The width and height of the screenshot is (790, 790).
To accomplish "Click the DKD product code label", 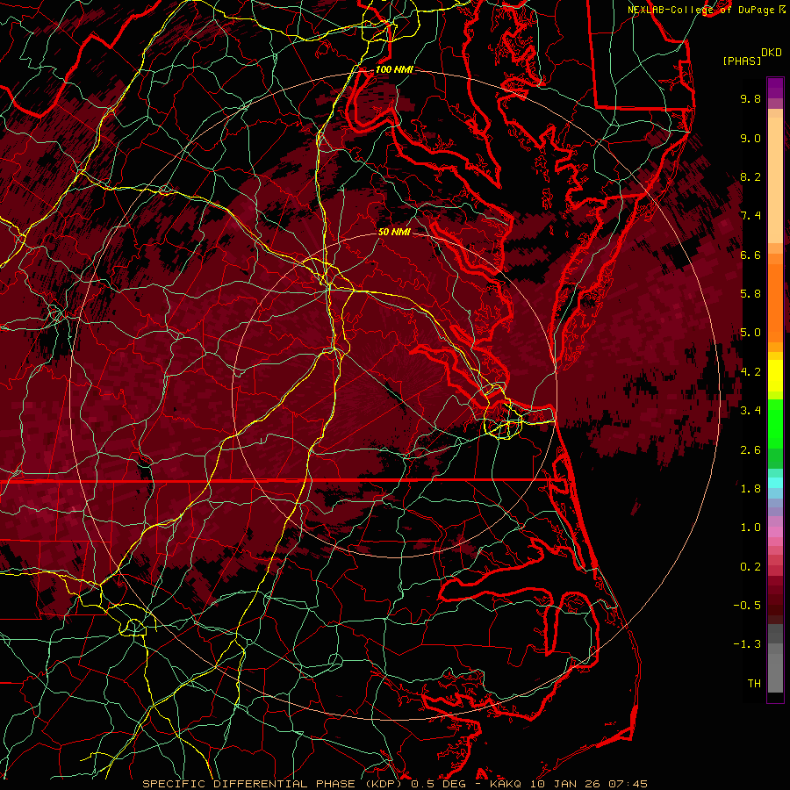I will click(x=772, y=53).
